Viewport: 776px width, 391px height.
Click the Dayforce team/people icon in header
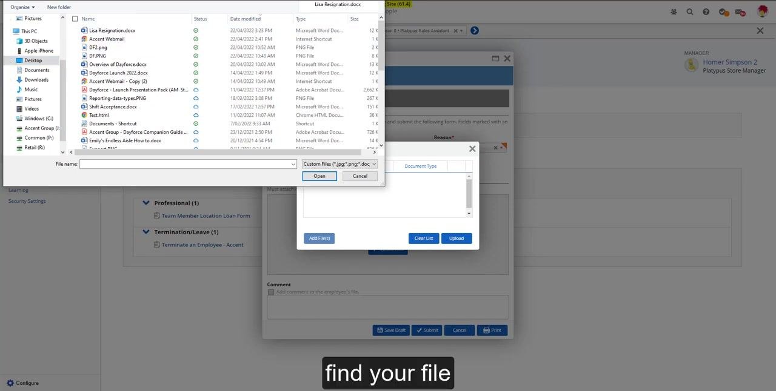(x=674, y=11)
